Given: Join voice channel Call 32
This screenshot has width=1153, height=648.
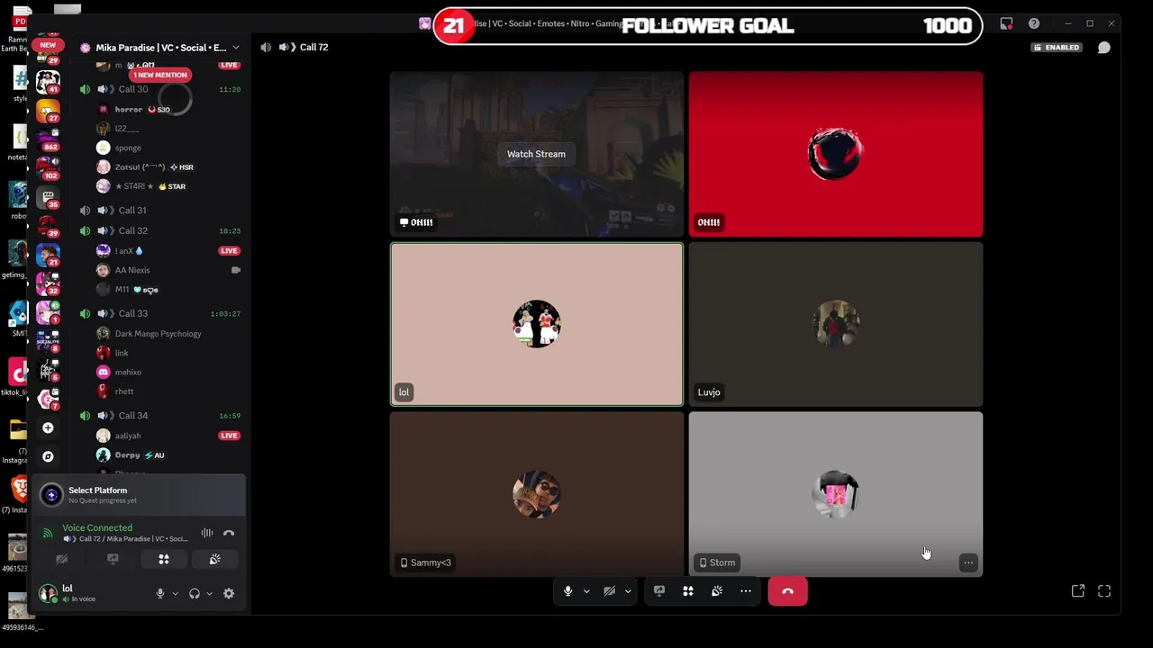Looking at the screenshot, I should point(133,230).
